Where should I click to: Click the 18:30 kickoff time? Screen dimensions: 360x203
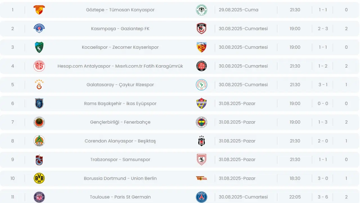(x=295, y=178)
